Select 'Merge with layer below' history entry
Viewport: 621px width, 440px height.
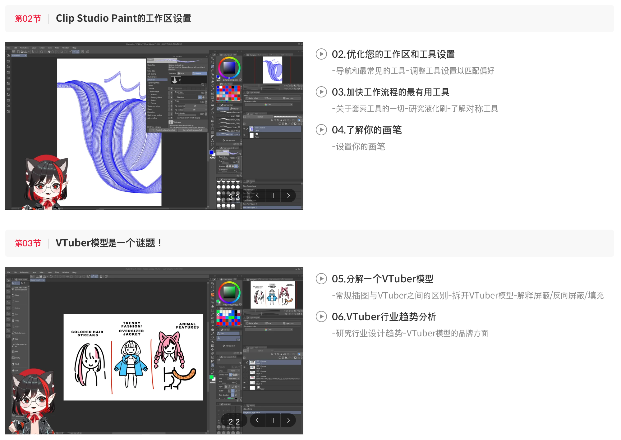pyautogui.click(x=272, y=412)
